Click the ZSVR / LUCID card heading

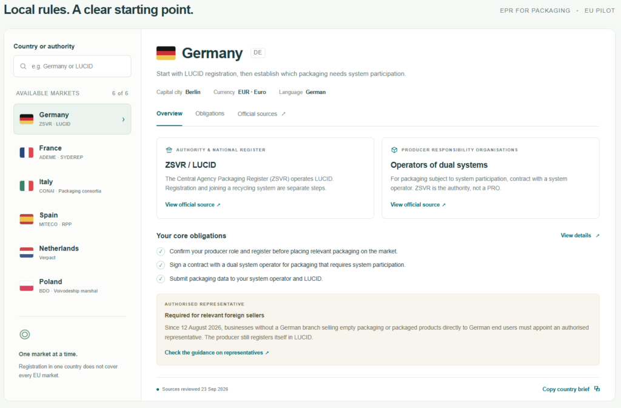tap(190, 165)
